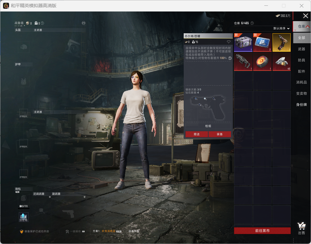Select the glowing orange disc item
This screenshot has height=244, width=311.
262,62
